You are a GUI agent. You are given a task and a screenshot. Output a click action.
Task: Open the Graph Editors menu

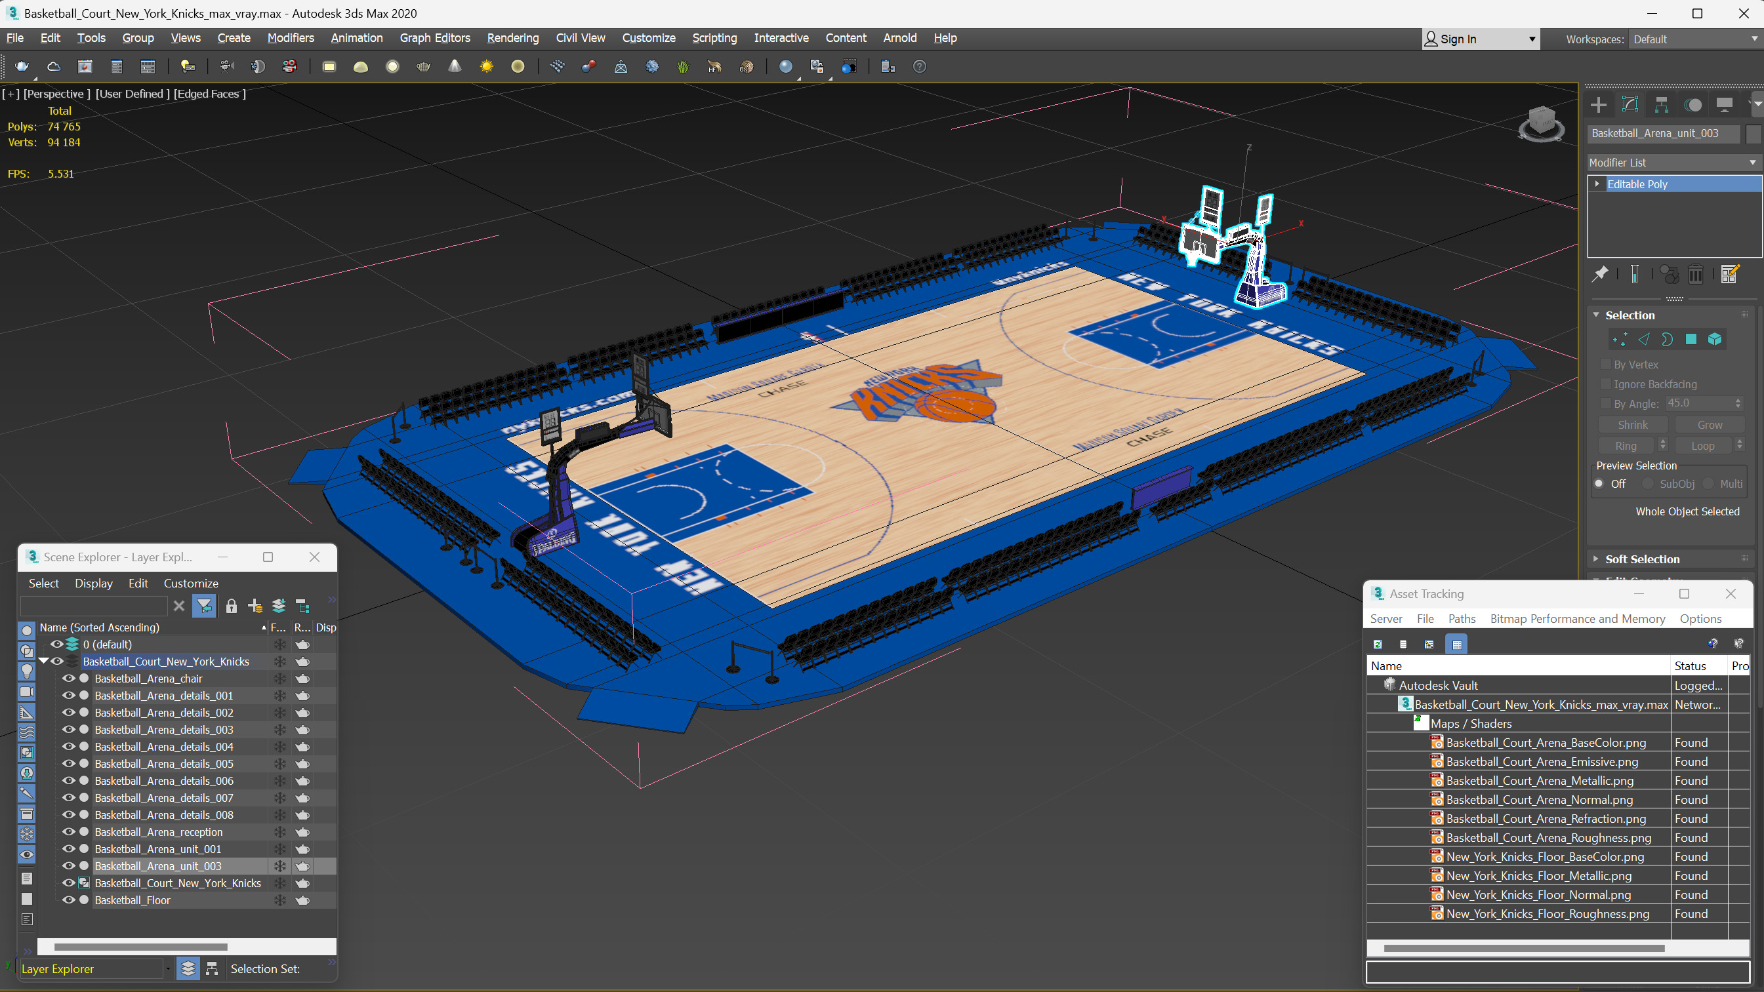click(x=435, y=37)
